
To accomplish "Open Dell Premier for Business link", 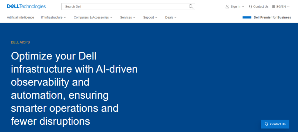I will [272, 17].
